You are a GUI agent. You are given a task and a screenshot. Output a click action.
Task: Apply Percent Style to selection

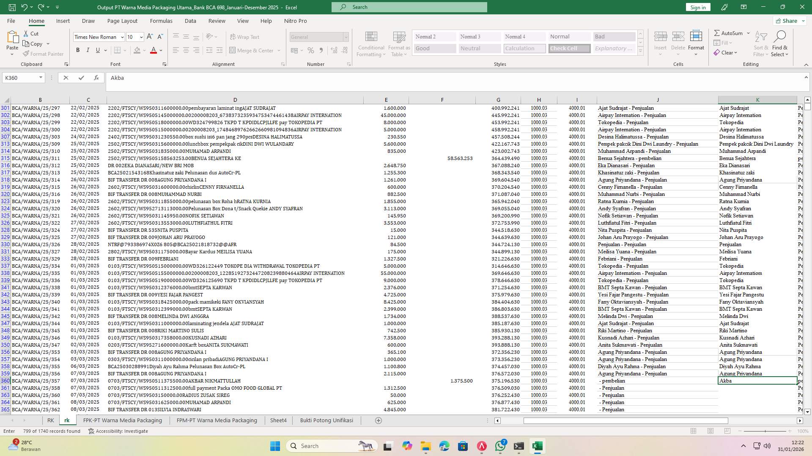311,50
